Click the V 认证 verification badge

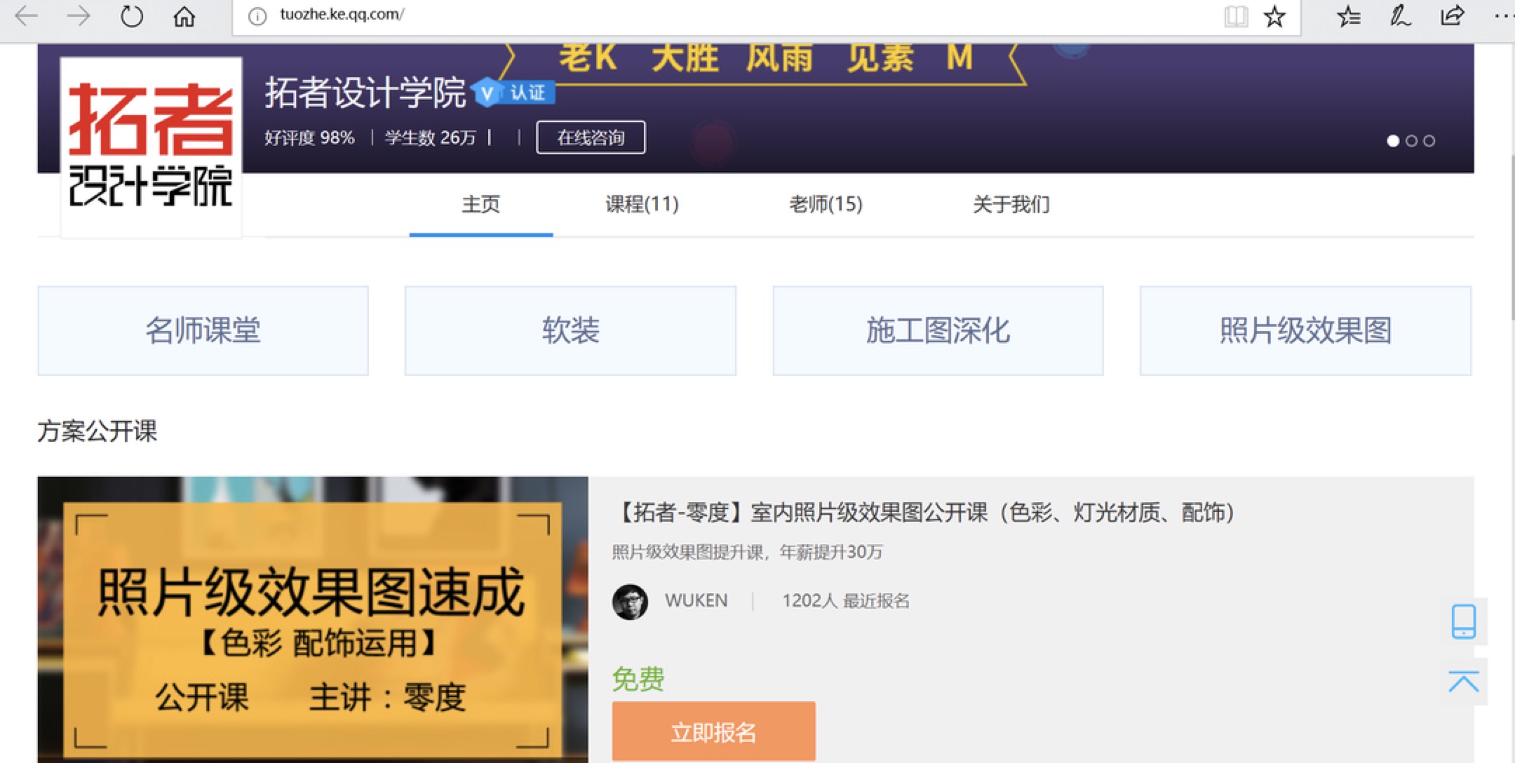point(513,93)
